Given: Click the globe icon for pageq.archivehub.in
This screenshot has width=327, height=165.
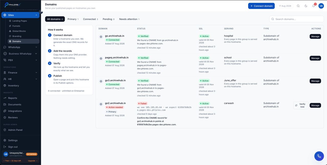Looking at the screenshot, I should click(x=101, y=58).
